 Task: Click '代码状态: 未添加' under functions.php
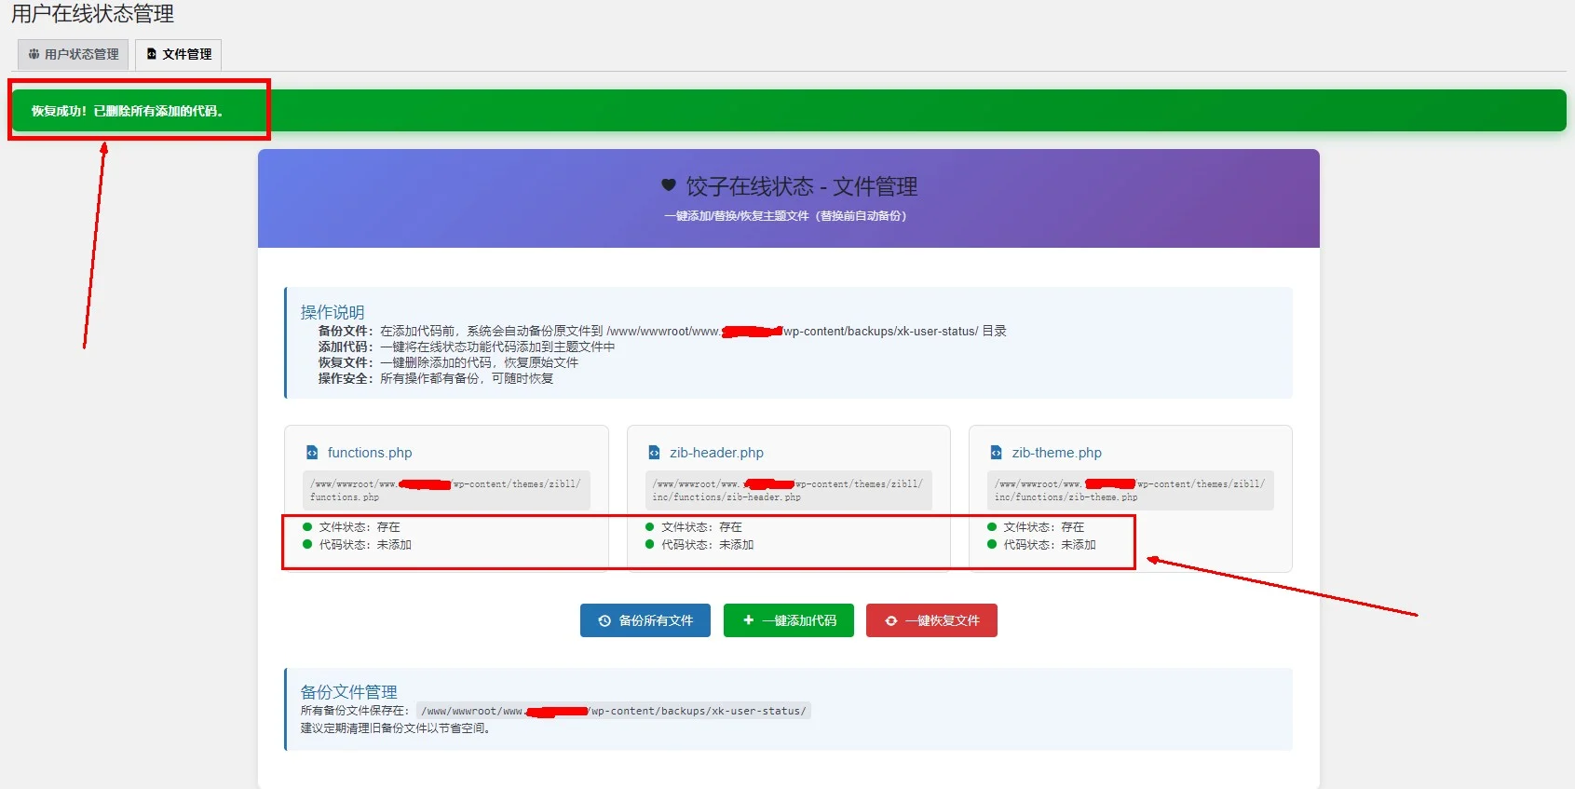tap(365, 545)
